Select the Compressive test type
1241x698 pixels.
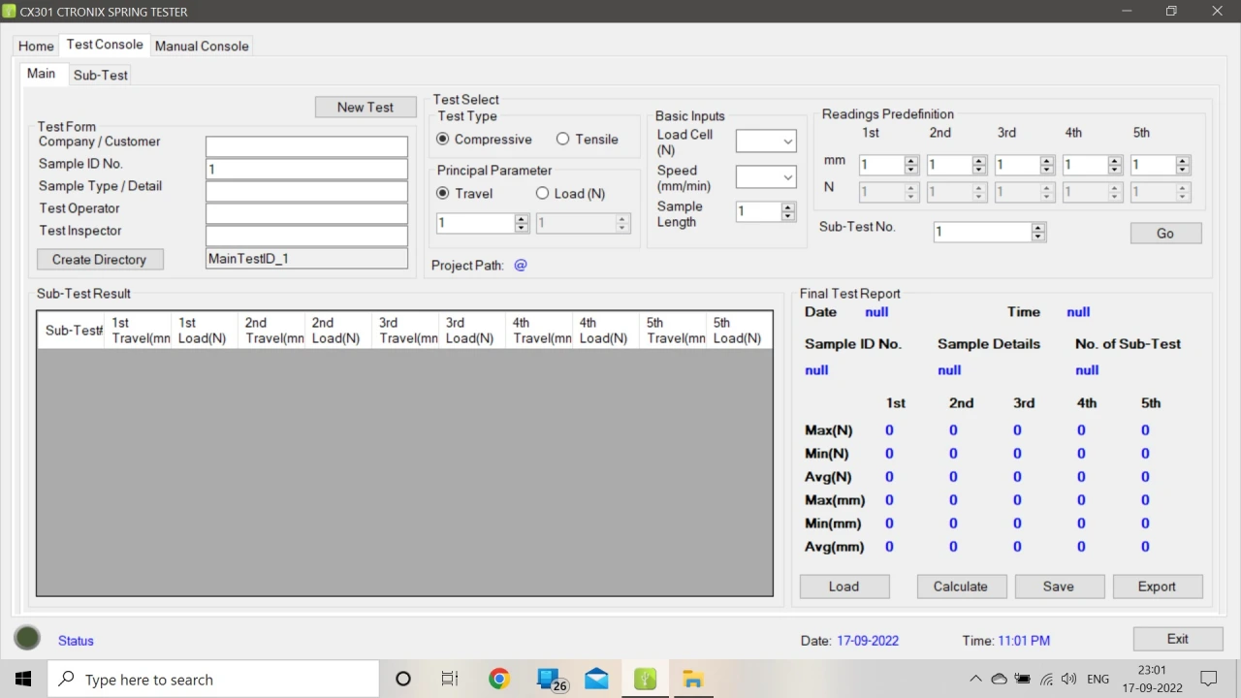coord(443,140)
